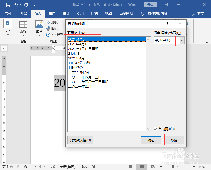The image size is (211, 170).
Task: Open the 文件 tab
Action: pyautogui.click(x=8, y=14)
